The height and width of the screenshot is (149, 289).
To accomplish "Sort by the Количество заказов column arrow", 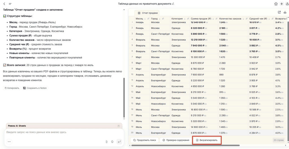I will tap(243, 19).
